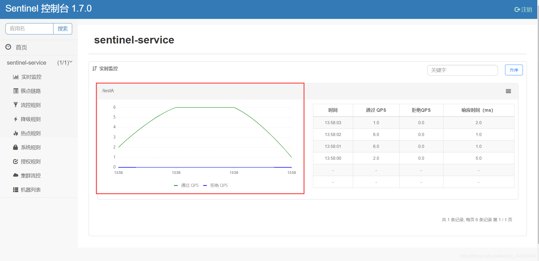539x261 pixels.
Task: Click the filter funnel icon for 流控规则
Action: coord(16,105)
